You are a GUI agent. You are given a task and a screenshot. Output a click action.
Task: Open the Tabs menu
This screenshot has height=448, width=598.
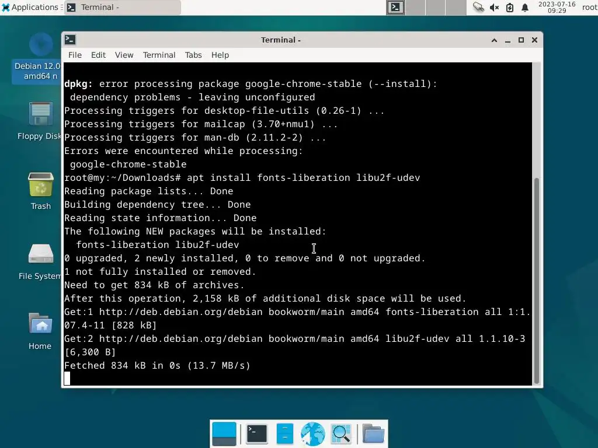pyautogui.click(x=193, y=55)
